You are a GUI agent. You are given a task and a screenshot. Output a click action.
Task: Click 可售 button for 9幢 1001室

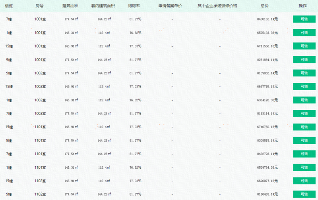(304, 59)
